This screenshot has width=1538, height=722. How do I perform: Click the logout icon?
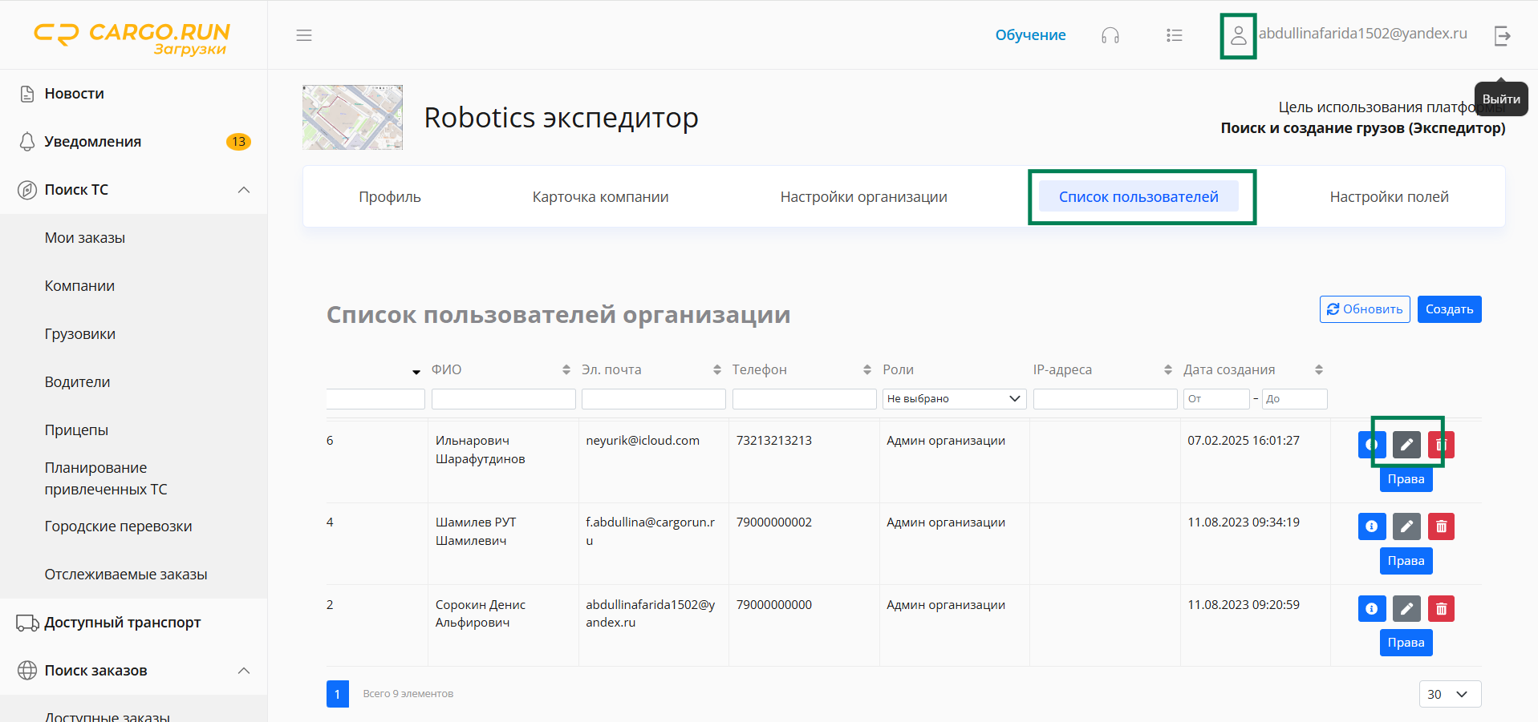click(1502, 35)
